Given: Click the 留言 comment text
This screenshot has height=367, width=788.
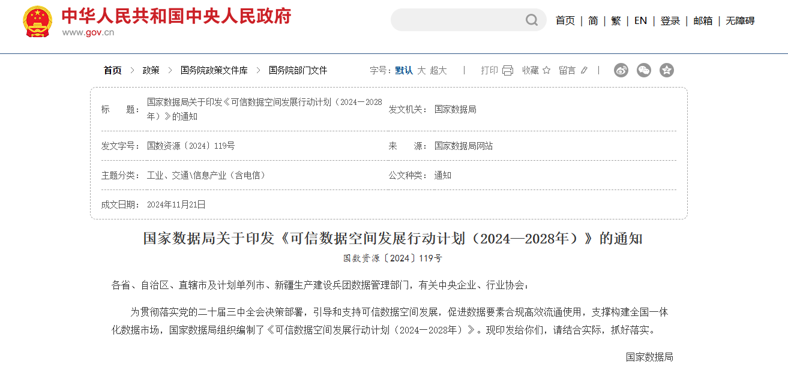Looking at the screenshot, I should [x=567, y=70].
